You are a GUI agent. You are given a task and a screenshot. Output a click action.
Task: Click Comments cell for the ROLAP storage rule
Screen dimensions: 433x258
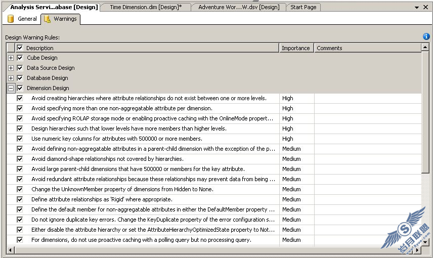click(368, 118)
